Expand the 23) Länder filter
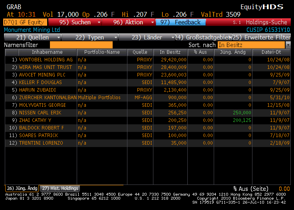This screenshot has height=210, width=294. pyautogui.click(x=147, y=37)
